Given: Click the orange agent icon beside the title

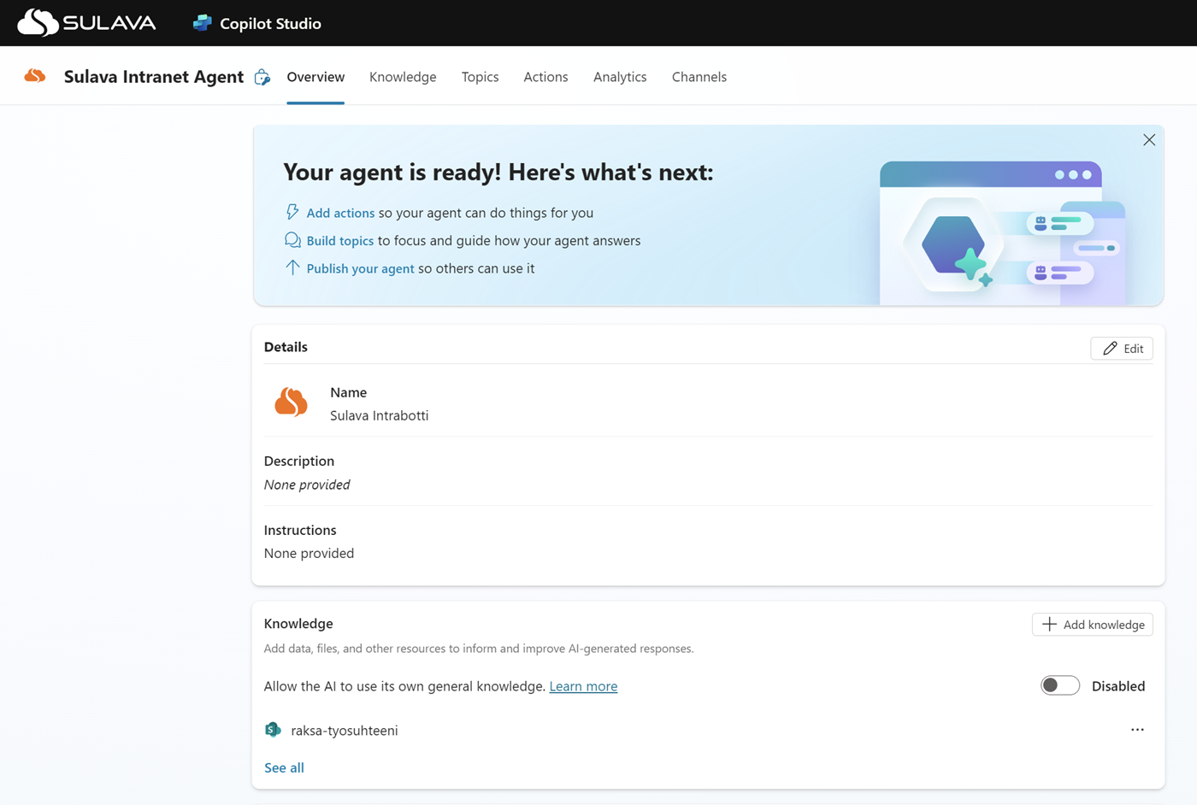Looking at the screenshot, I should tap(33, 75).
